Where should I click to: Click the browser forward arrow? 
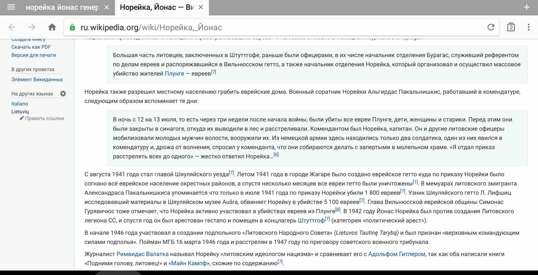(x=32, y=27)
